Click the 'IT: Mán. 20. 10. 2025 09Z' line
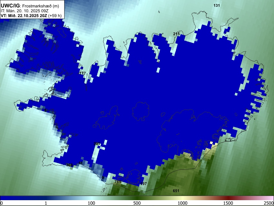The image size is (274, 206). 24,11
